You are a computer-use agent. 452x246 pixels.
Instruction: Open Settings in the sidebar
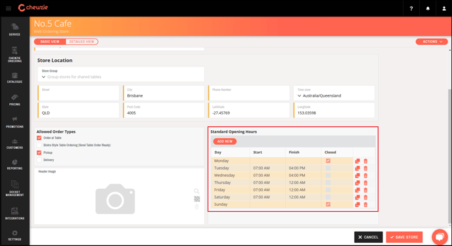[x=14, y=235]
